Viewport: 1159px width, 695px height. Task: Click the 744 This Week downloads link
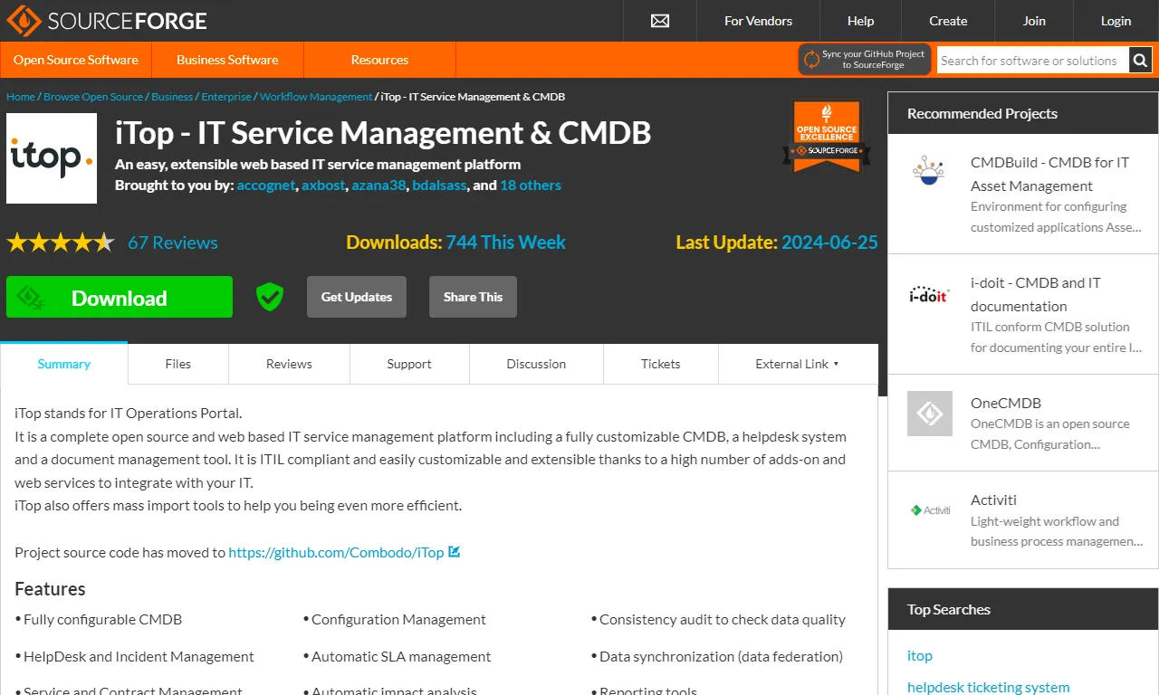pyautogui.click(x=505, y=243)
